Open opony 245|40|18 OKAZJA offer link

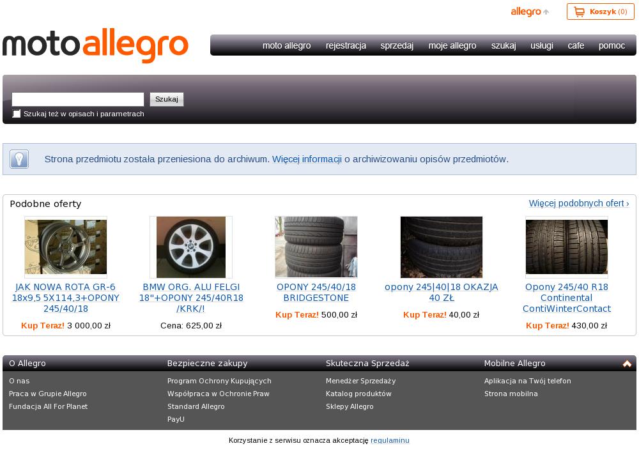tap(442, 293)
